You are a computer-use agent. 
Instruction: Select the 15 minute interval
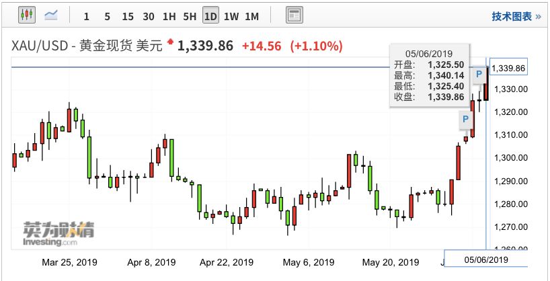(x=128, y=17)
